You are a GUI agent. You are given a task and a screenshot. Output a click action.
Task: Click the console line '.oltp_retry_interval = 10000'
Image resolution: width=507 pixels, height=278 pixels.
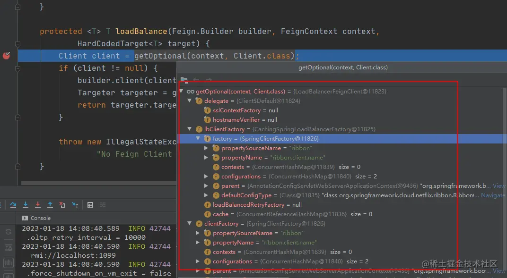point(86,237)
